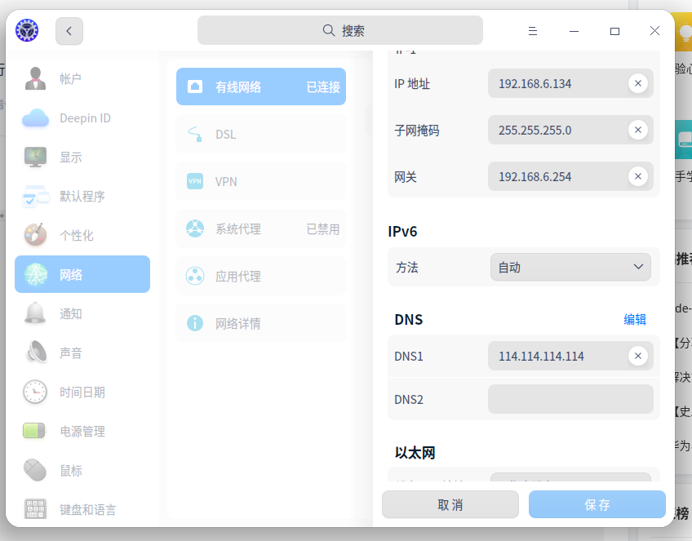Open the hamburger menu in the title bar
692x541 pixels.
pos(533,31)
